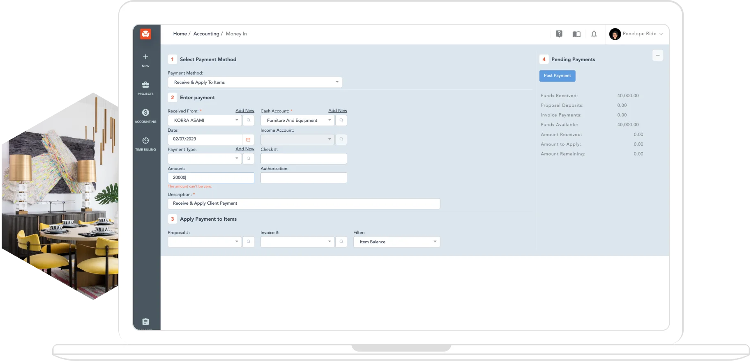Image resolution: width=756 pixels, height=361 pixels.
Task: Click the Funds Received value 40,000.00
Action: [628, 96]
